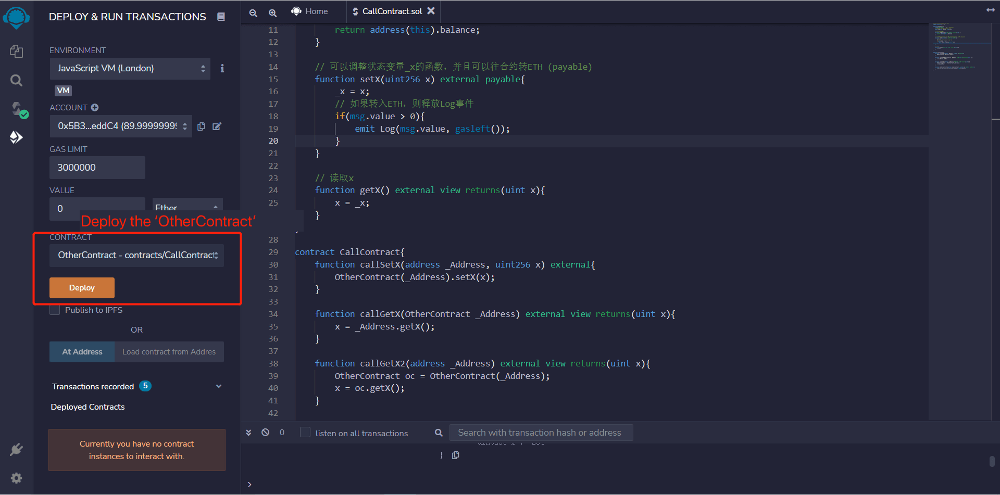This screenshot has width=1000, height=495.
Task: Open the Search in files panel
Action: click(16, 80)
